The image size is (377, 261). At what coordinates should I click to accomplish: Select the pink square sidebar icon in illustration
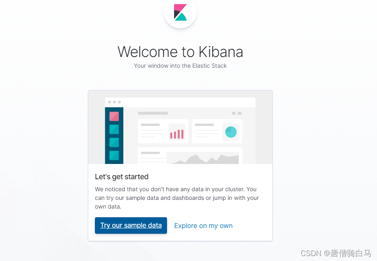[113, 116]
